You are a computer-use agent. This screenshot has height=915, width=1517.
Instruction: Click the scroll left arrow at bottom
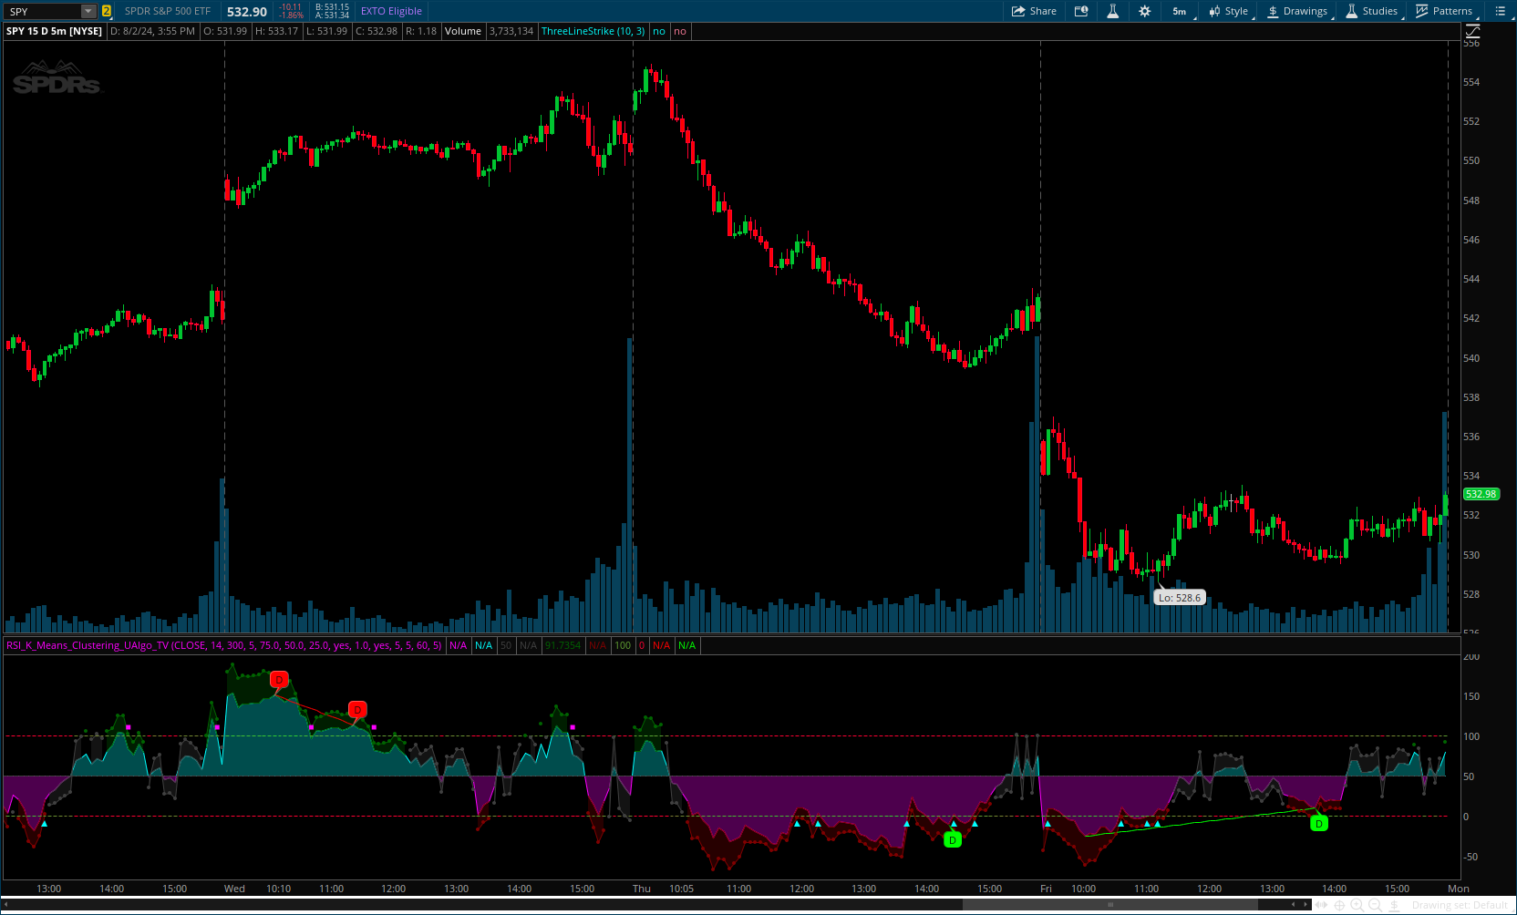click(1293, 905)
